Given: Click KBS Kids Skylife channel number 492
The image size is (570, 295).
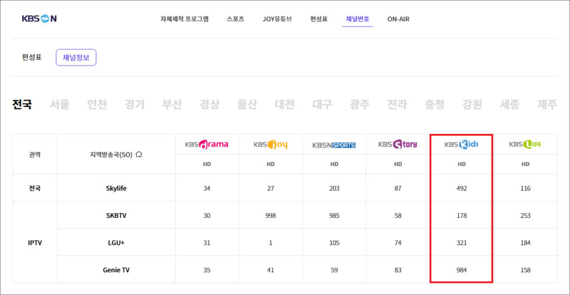Looking at the screenshot, I should coord(461,188).
